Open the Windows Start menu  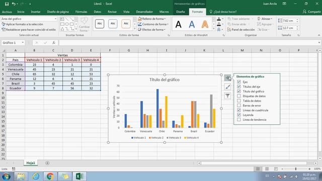[6, 176]
